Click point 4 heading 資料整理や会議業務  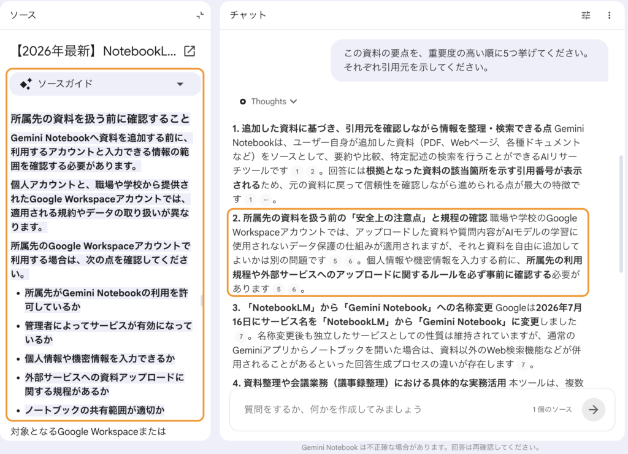pyautogui.click(x=369, y=383)
